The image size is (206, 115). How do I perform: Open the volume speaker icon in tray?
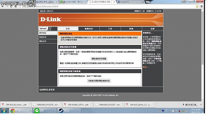point(187,111)
